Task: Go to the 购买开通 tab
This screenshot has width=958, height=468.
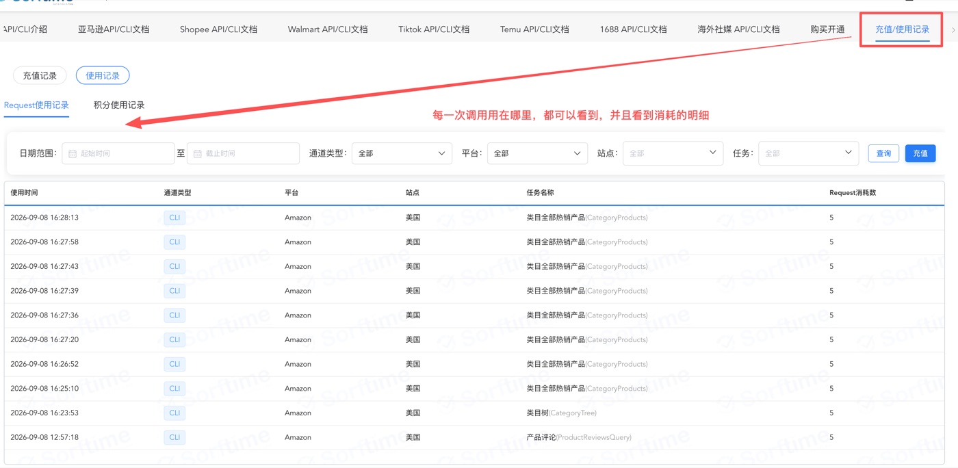Action: point(827,29)
